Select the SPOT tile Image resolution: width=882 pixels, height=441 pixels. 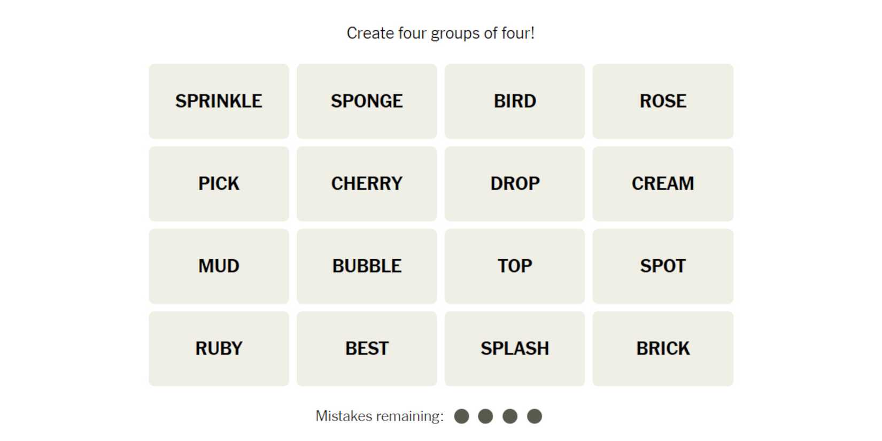coord(662,266)
